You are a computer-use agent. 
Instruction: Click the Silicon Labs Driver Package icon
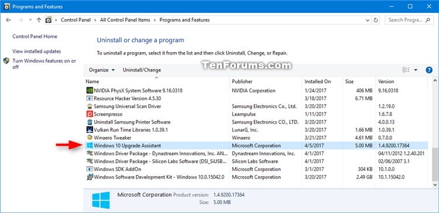(x=90, y=162)
